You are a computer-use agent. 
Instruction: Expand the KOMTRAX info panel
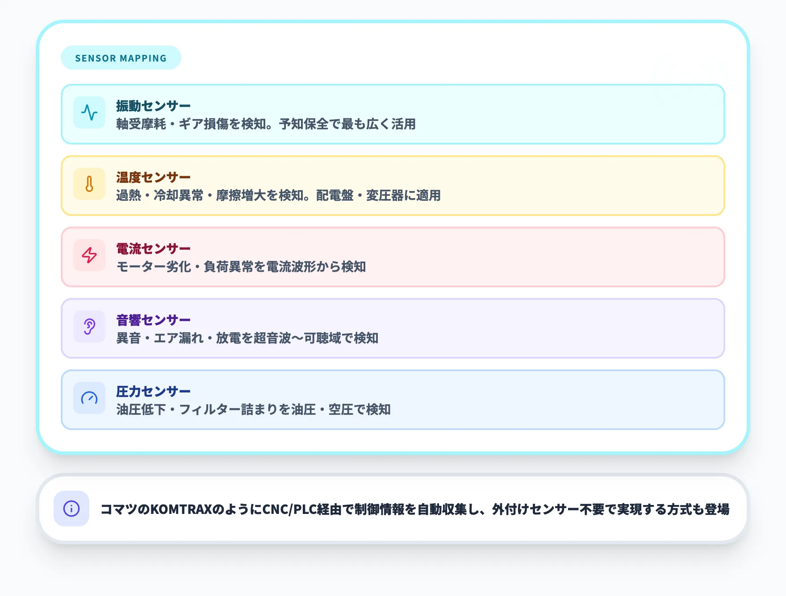coord(393,508)
